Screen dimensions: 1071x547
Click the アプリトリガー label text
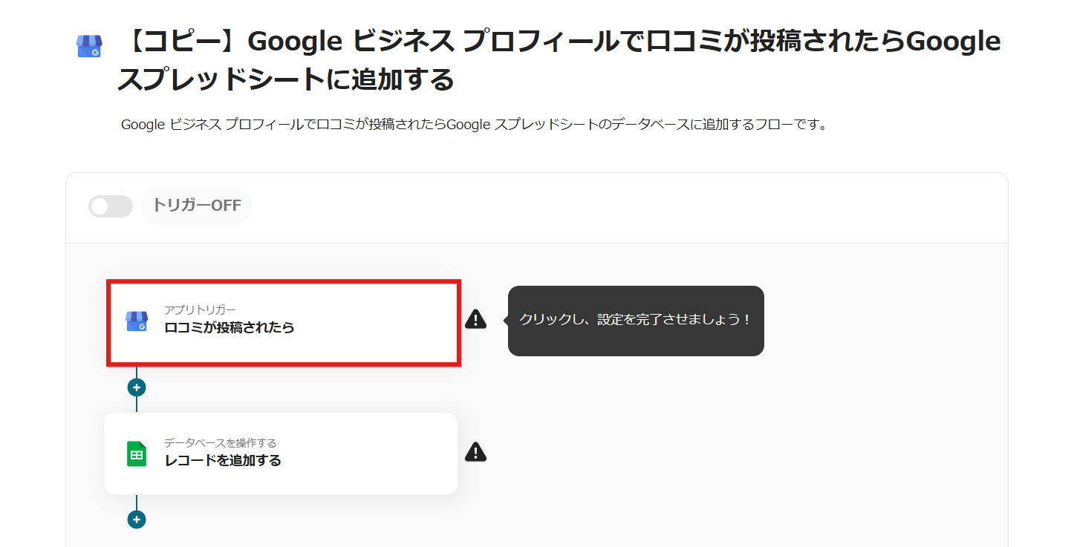tap(200, 309)
